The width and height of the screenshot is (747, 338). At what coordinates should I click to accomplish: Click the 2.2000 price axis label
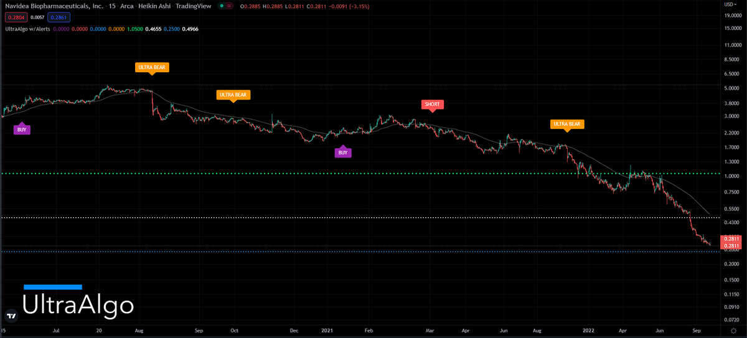click(732, 133)
